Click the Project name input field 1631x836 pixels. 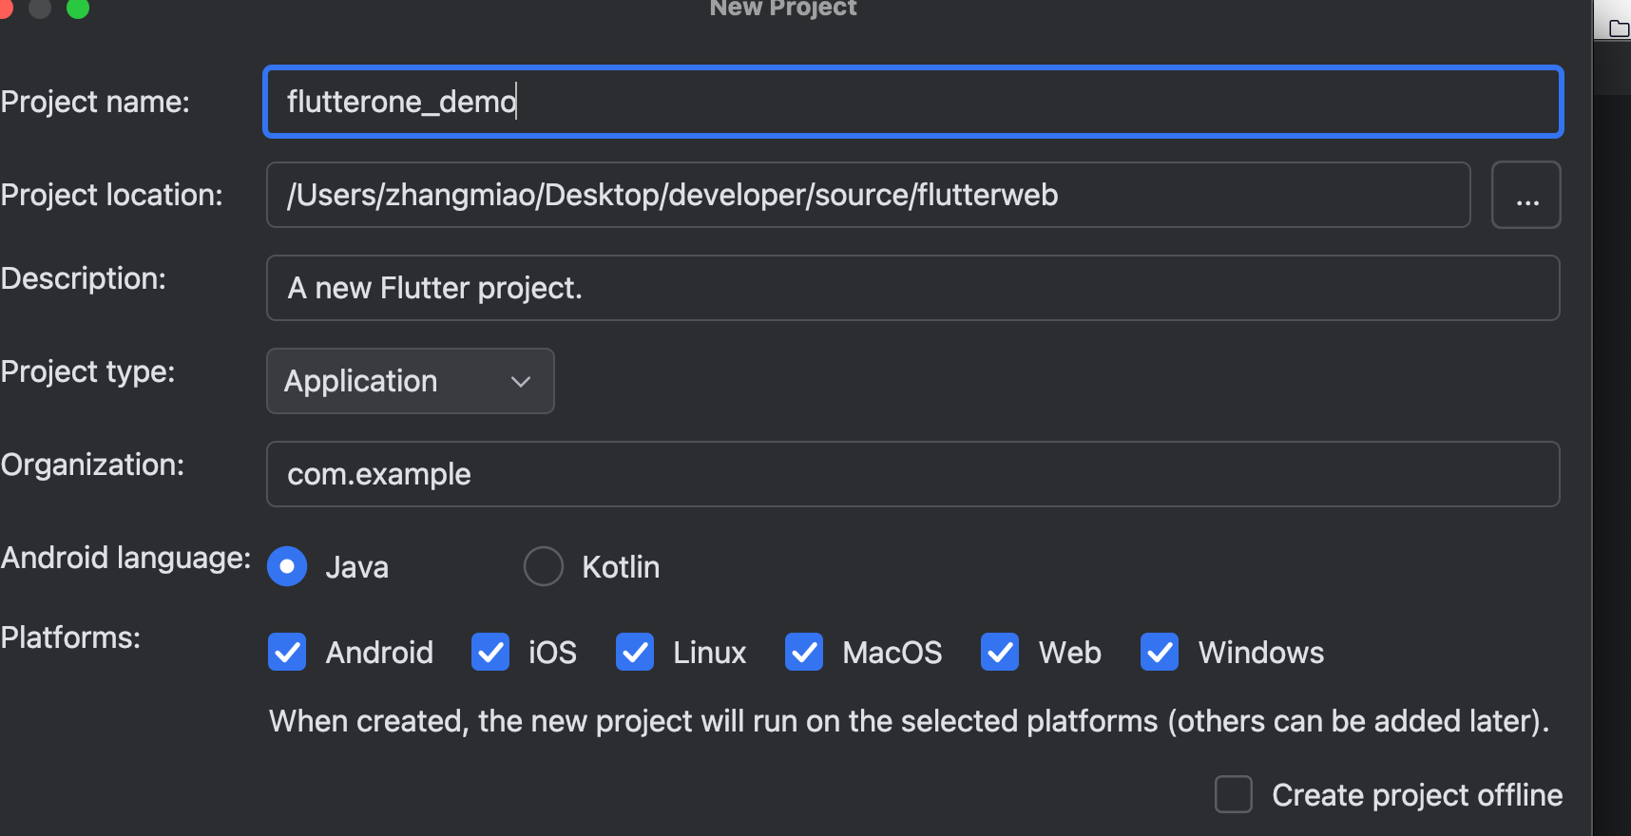point(912,102)
